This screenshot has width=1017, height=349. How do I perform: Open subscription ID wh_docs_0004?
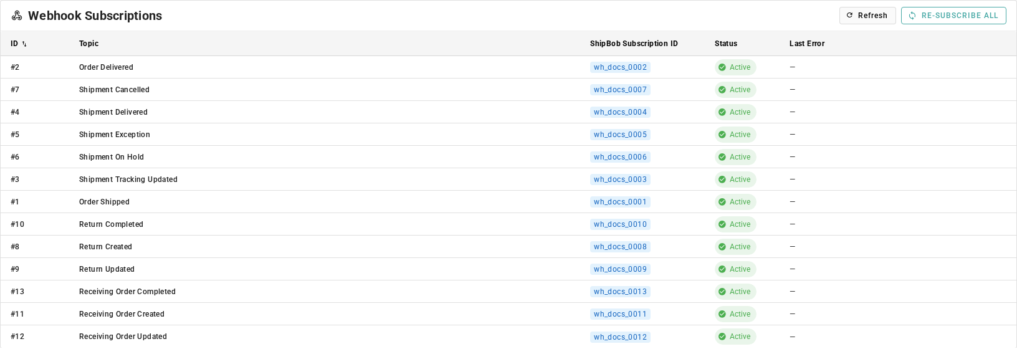tap(620, 112)
